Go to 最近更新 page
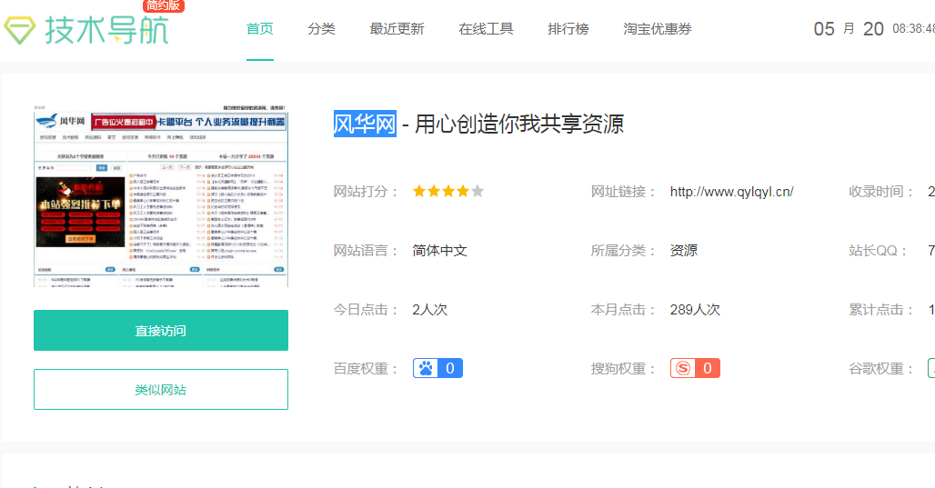The width and height of the screenshot is (935, 488). [397, 28]
